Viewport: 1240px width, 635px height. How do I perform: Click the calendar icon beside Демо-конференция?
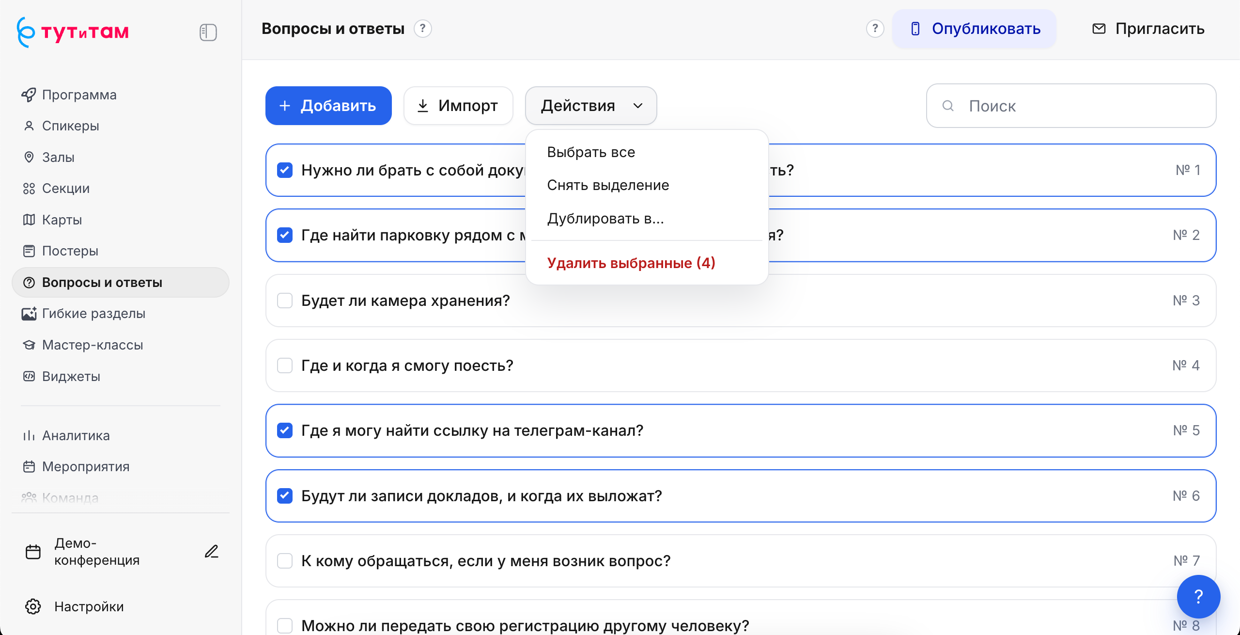tap(33, 552)
